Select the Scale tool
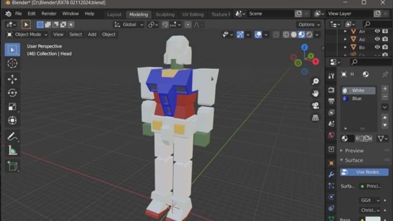The width and height of the screenshot is (393, 221). [x=12, y=107]
